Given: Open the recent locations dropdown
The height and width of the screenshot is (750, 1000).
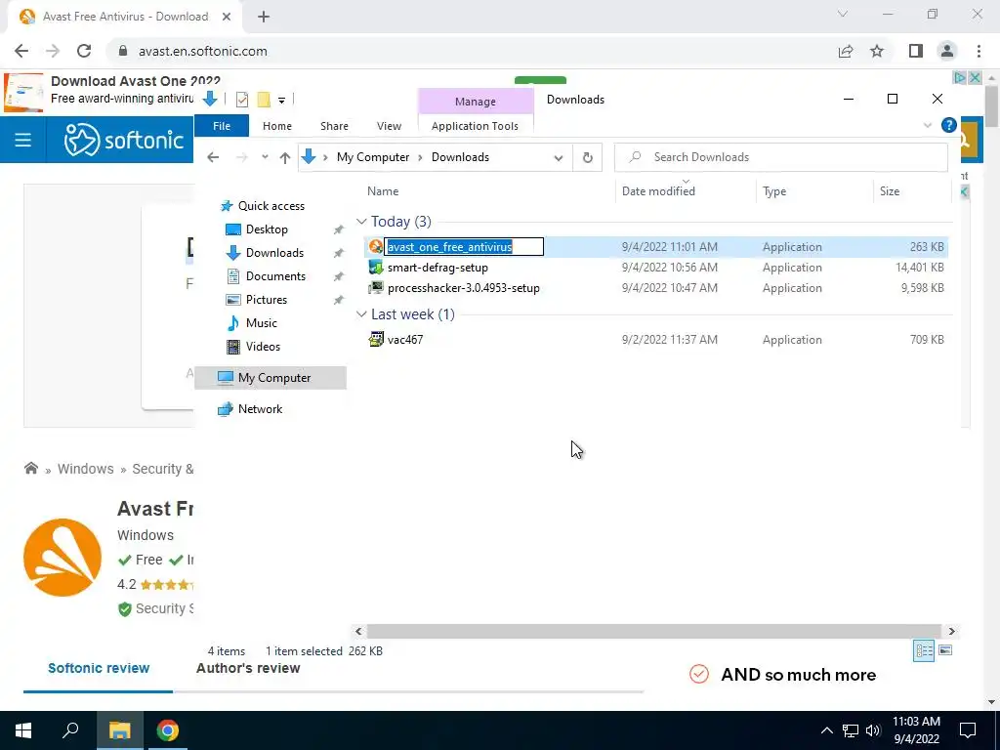Looking at the screenshot, I should [265, 157].
